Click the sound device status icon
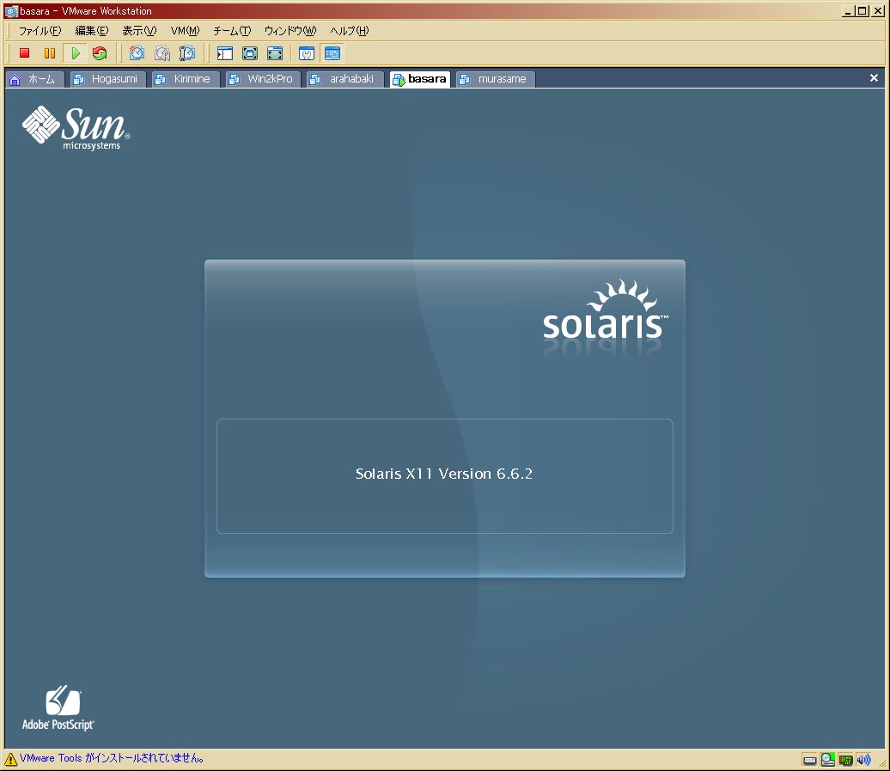Screen dimensions: 890x771 click(864, 760)
